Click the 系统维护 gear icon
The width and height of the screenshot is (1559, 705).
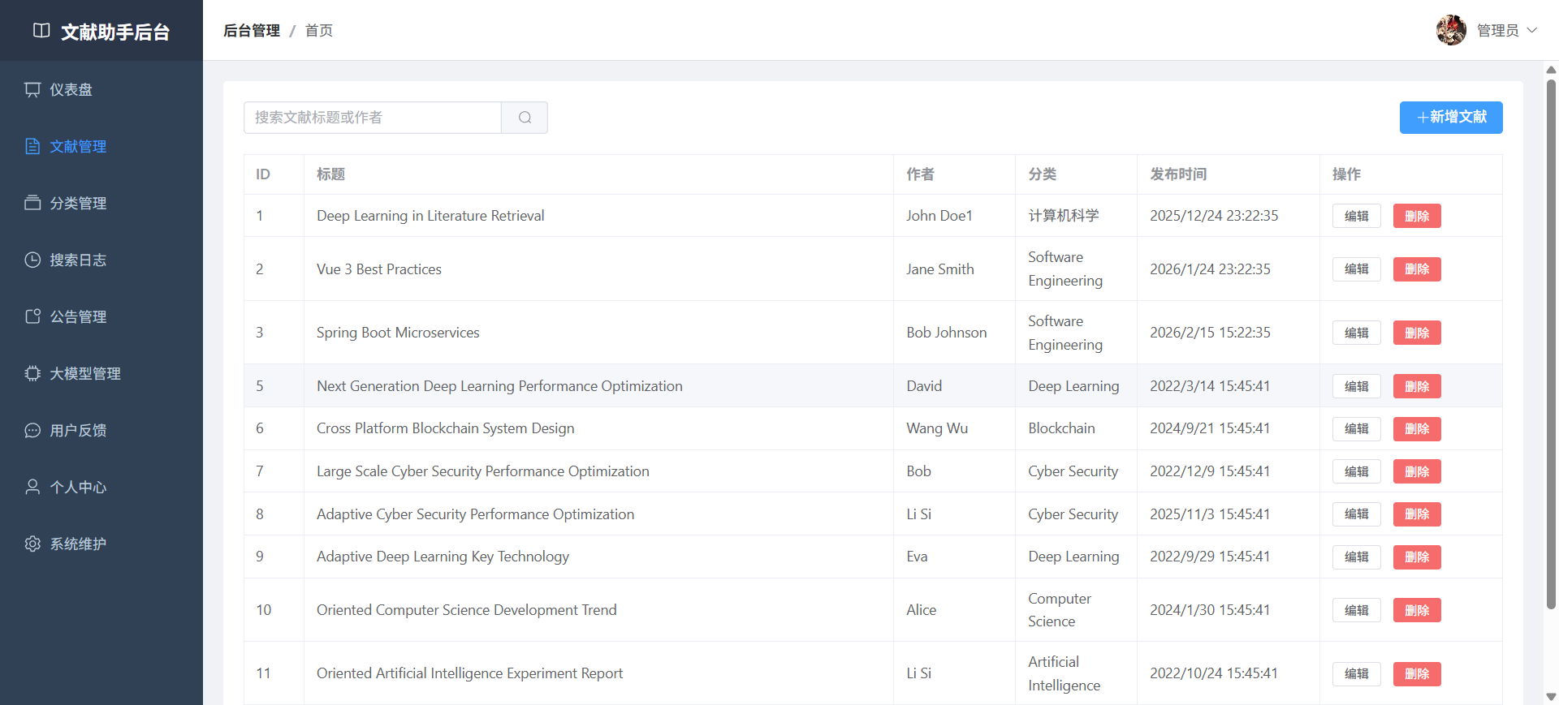[32, 544]
